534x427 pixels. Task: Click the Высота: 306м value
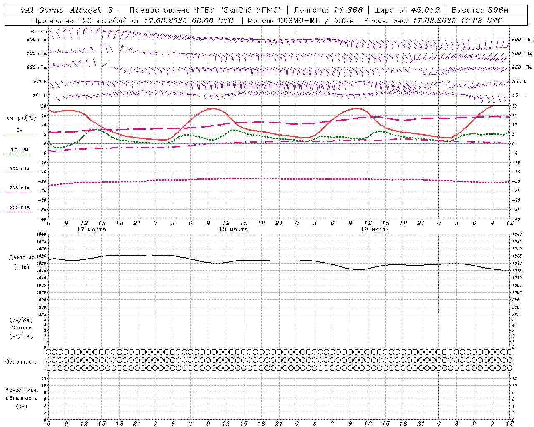pos(480,10)
